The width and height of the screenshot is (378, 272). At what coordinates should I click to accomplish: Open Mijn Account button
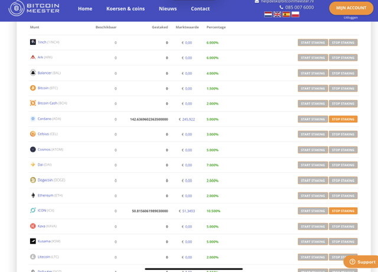click(x=351, y=8)
